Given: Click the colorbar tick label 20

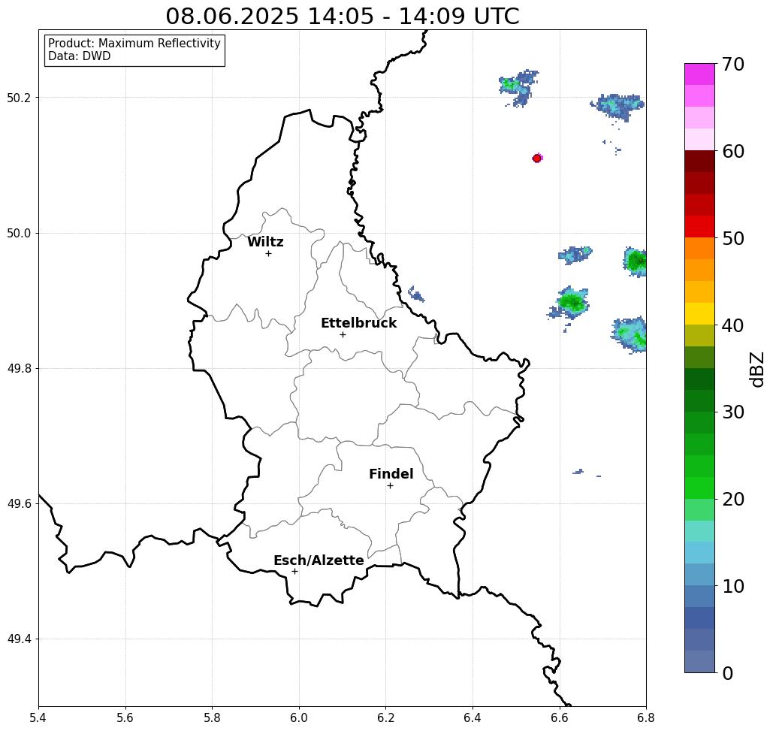Looking at the screenshot, I should point(733,499).
